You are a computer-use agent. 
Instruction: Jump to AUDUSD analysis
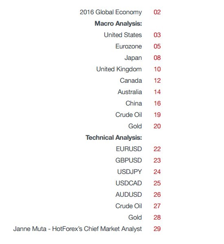pyautogui.click(x=128, y=195)
